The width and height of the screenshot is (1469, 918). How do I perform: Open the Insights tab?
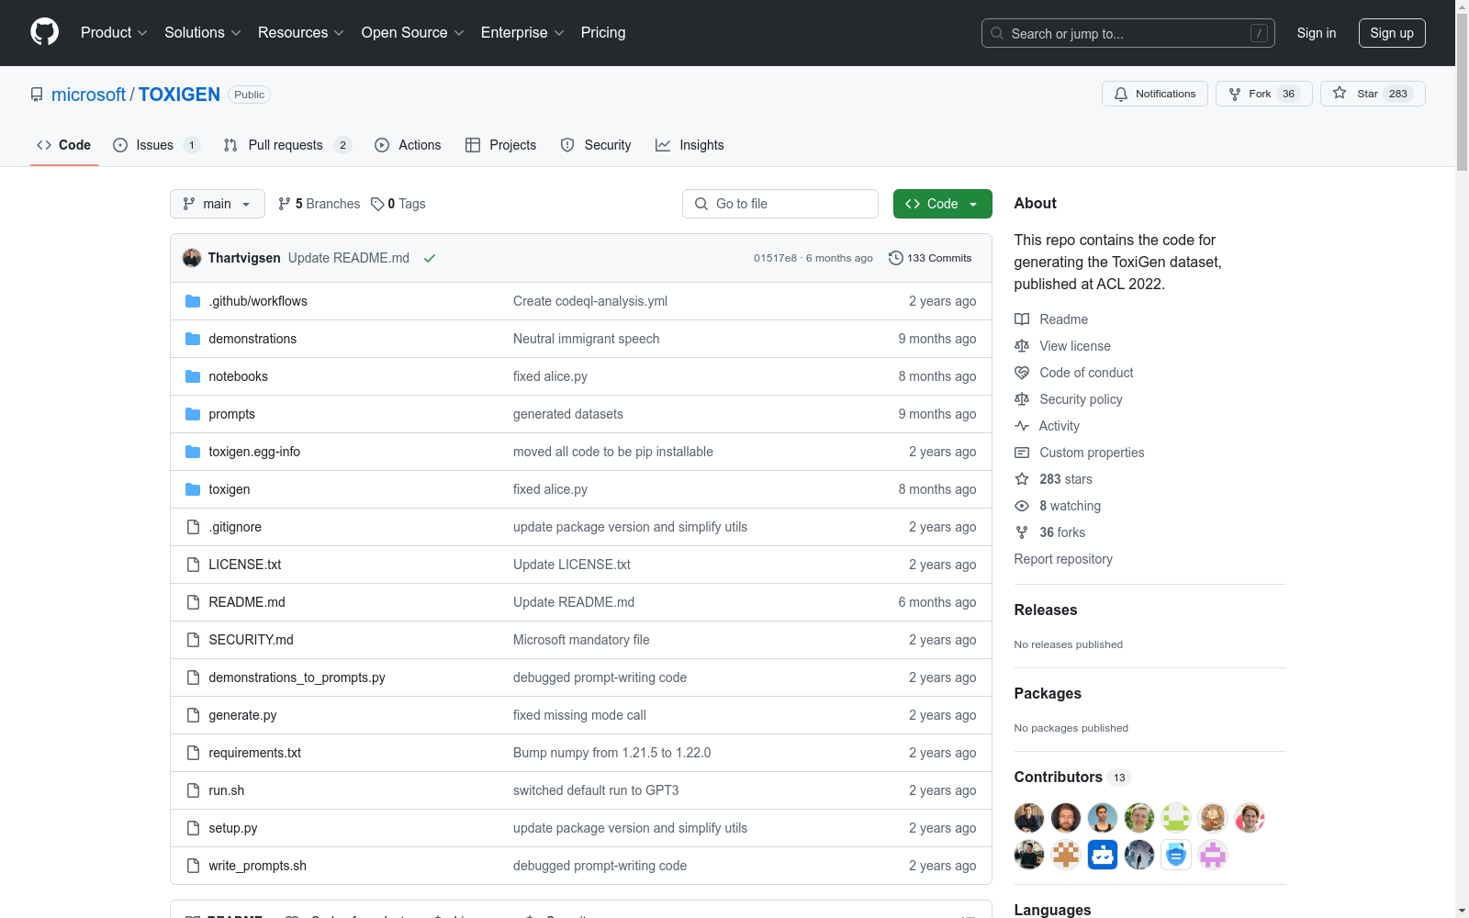point(690,145)
